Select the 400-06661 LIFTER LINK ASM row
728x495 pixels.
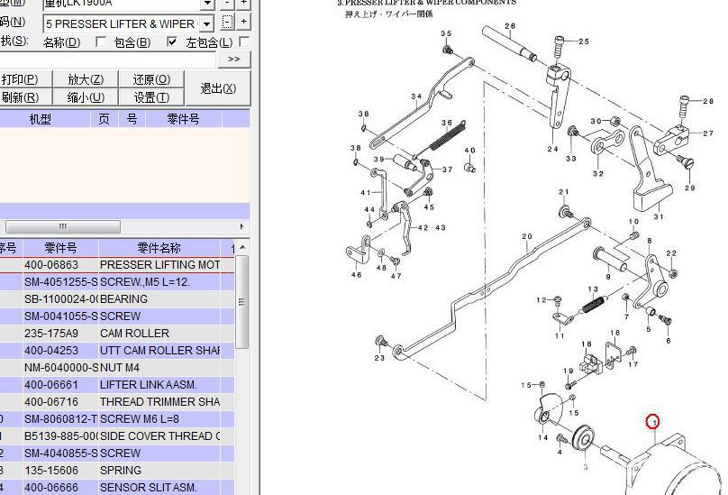coord(117,385)
